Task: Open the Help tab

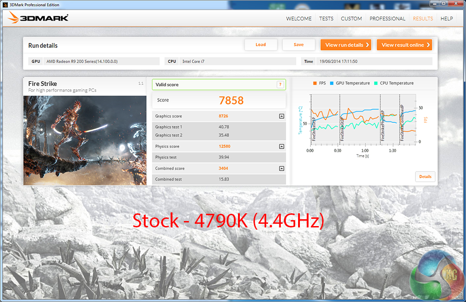Action: (446, 18)
